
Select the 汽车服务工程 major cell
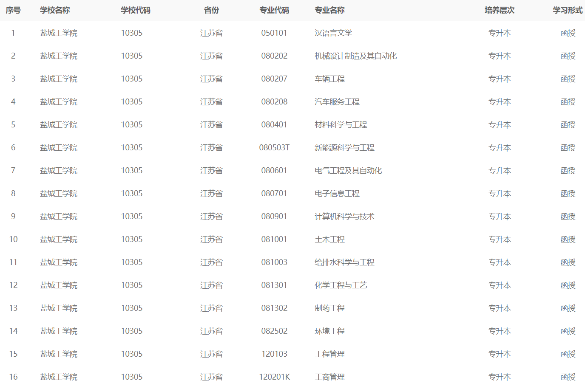click(x=337, y=102)
